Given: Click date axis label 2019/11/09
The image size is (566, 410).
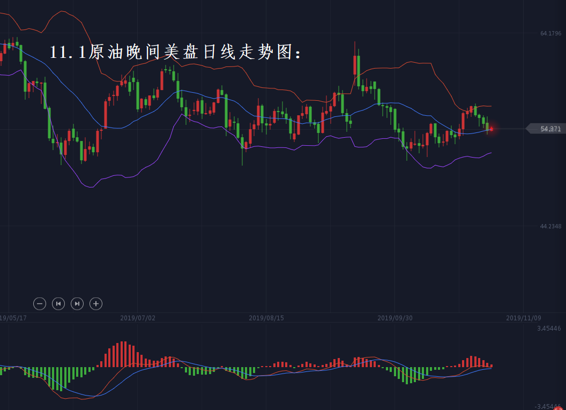Looking at the screenshot, I should click(x=524, y=318).
